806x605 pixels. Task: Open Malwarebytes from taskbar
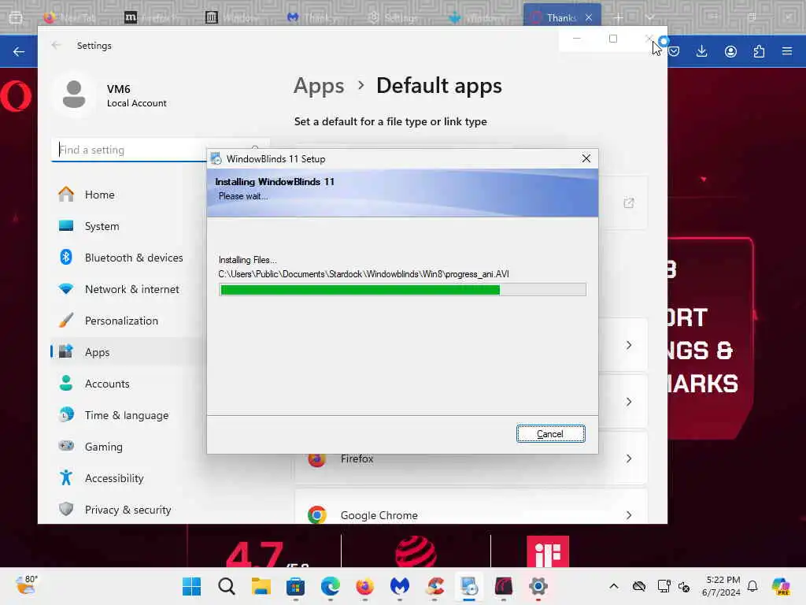tap(399, 586)
